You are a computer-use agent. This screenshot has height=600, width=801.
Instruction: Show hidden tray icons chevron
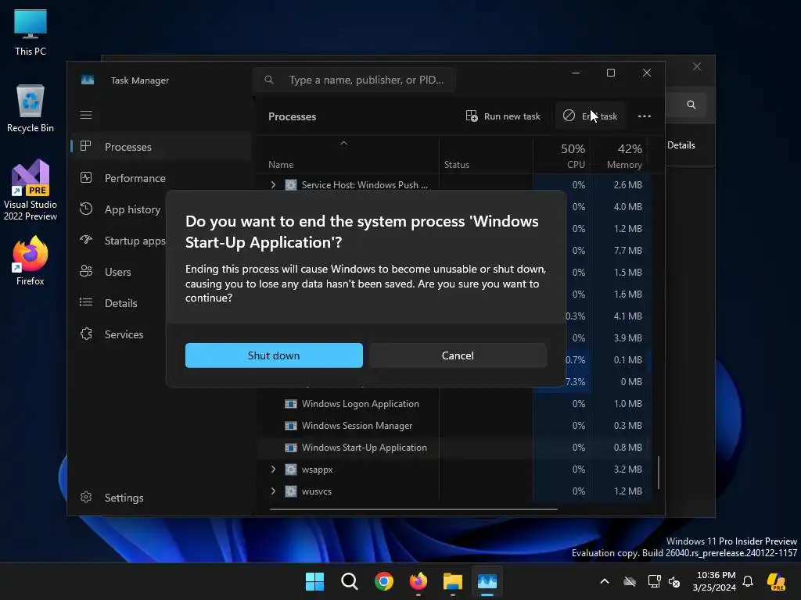pyautogui.click(x=605, y=581)
